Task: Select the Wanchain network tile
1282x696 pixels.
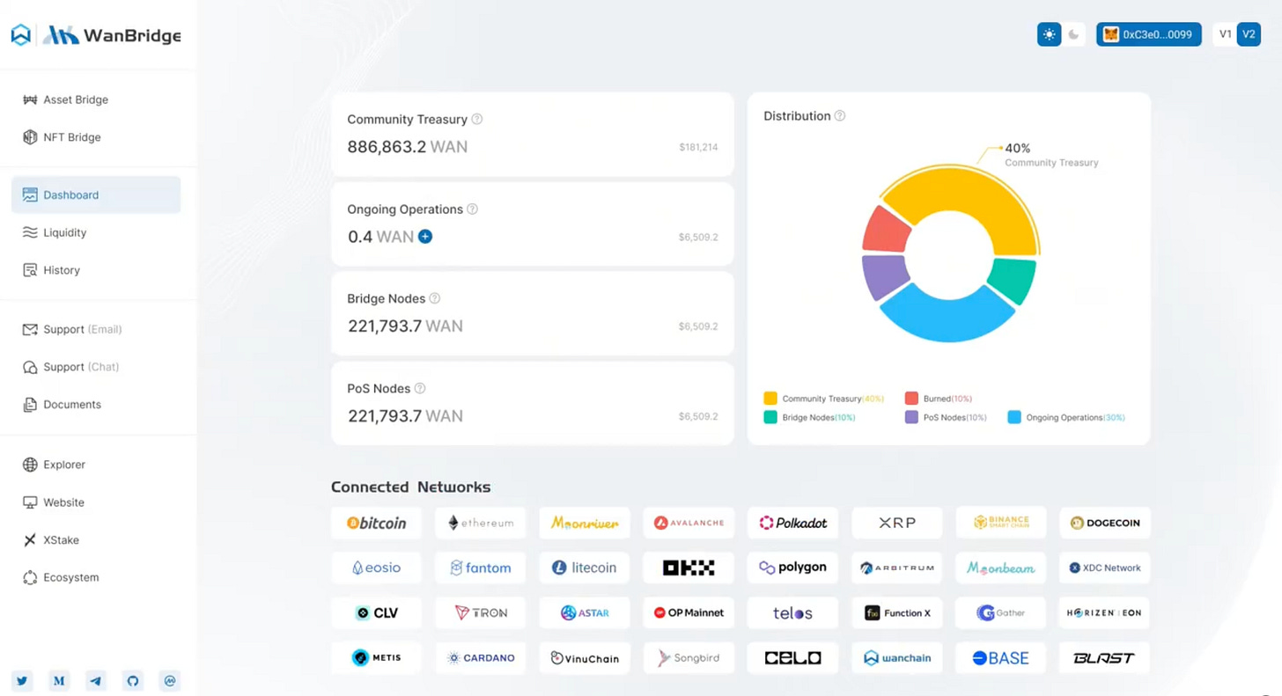Action: click(897, 657)
